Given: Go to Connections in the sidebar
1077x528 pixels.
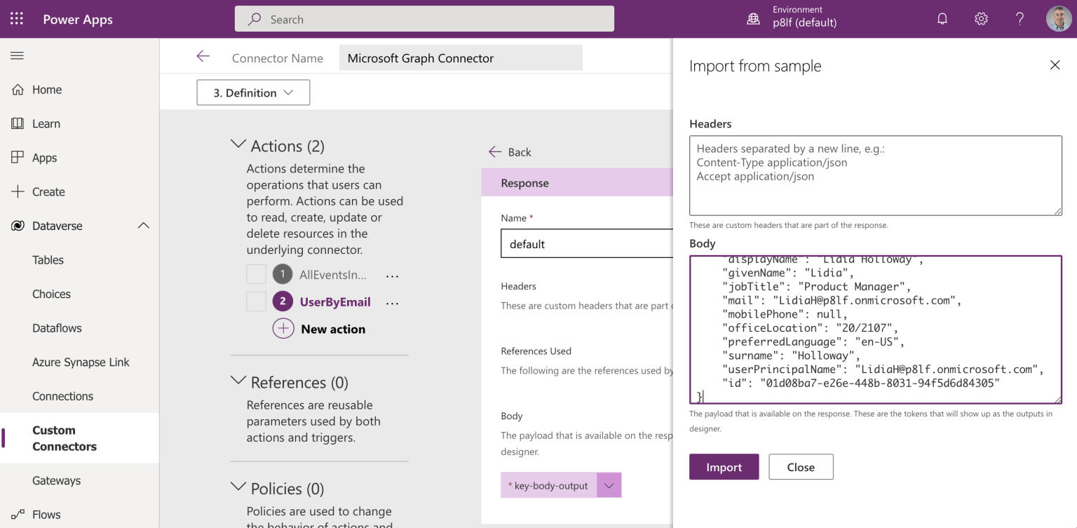Looking at the screenshot, I should tap(62, 396).
